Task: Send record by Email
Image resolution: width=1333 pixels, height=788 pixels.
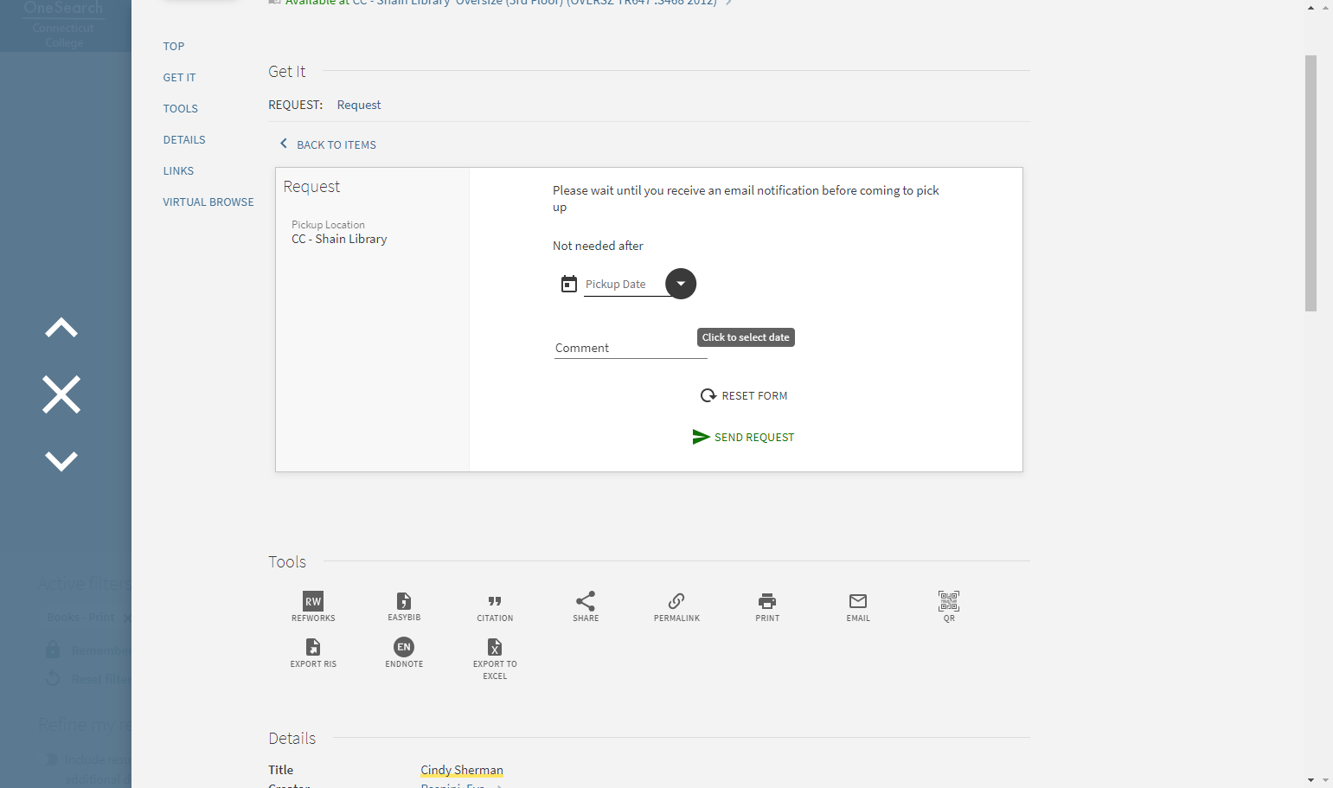Action: [x=858, y=606]
